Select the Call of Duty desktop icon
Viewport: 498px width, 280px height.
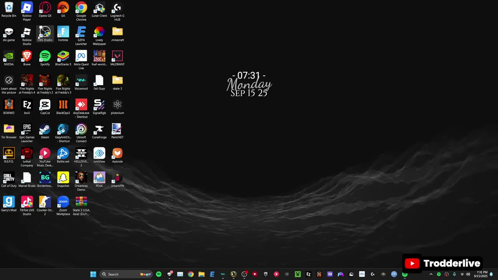(x=9, y=180)
